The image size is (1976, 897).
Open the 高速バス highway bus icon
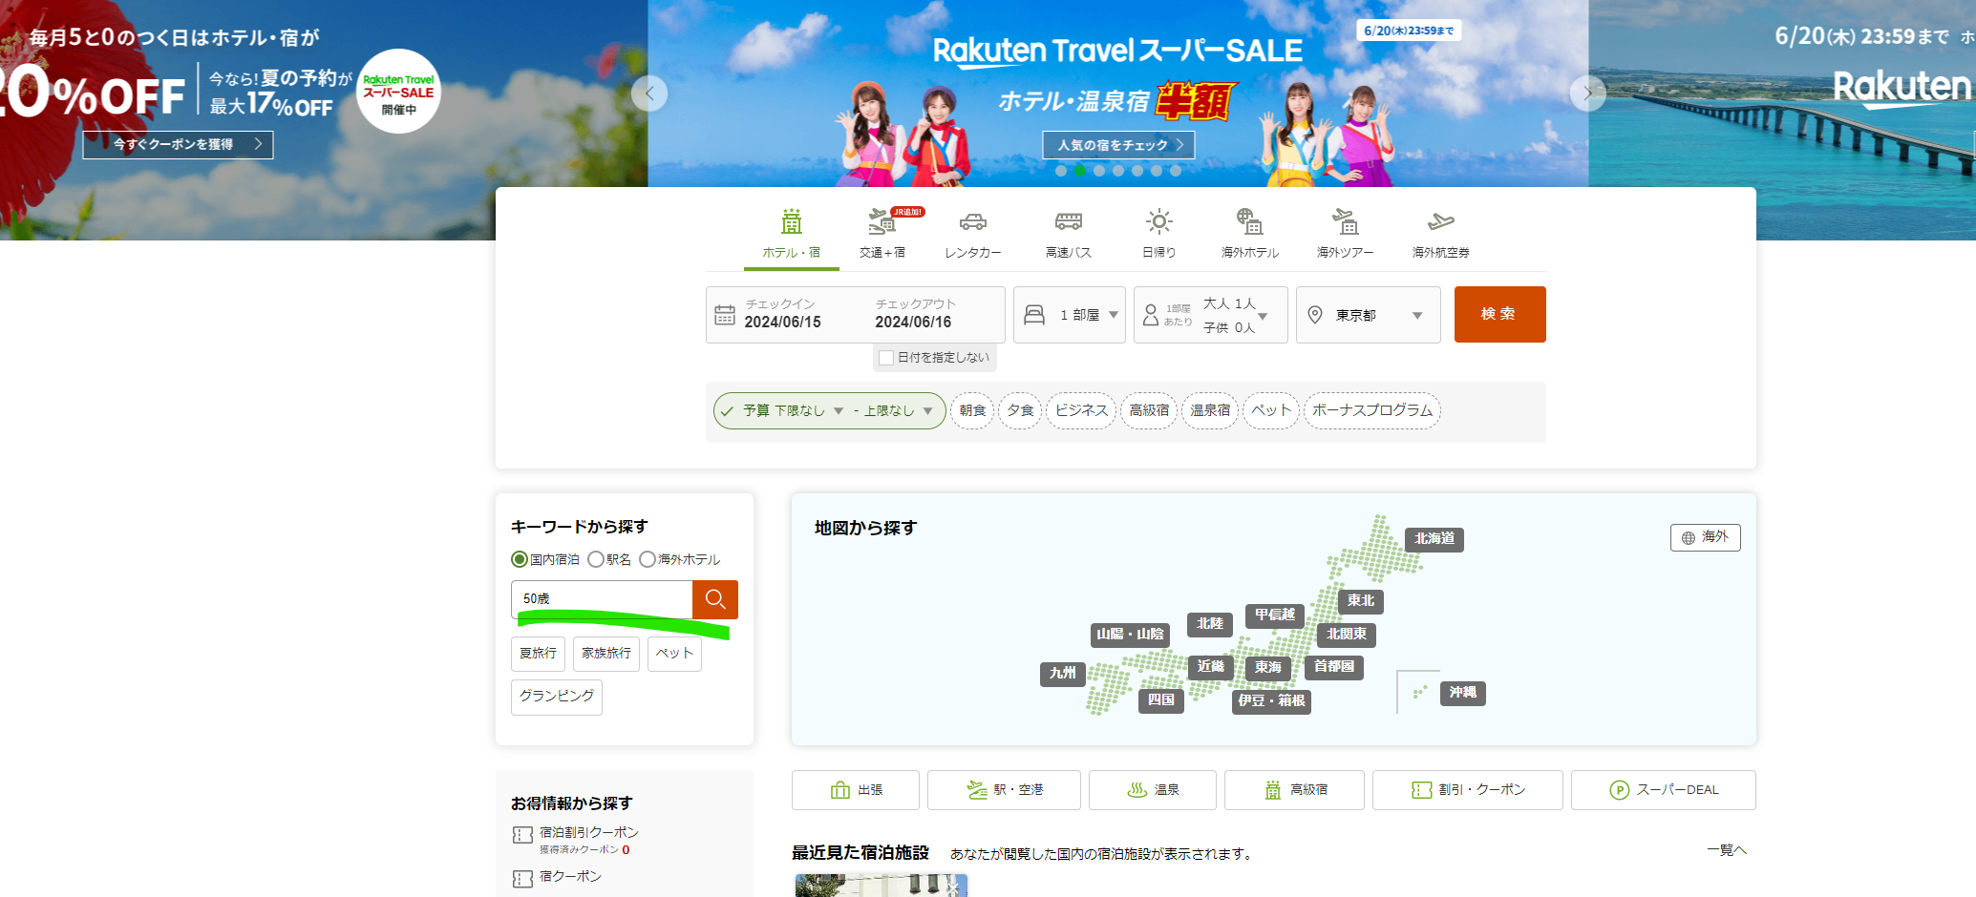point(1069,221)
